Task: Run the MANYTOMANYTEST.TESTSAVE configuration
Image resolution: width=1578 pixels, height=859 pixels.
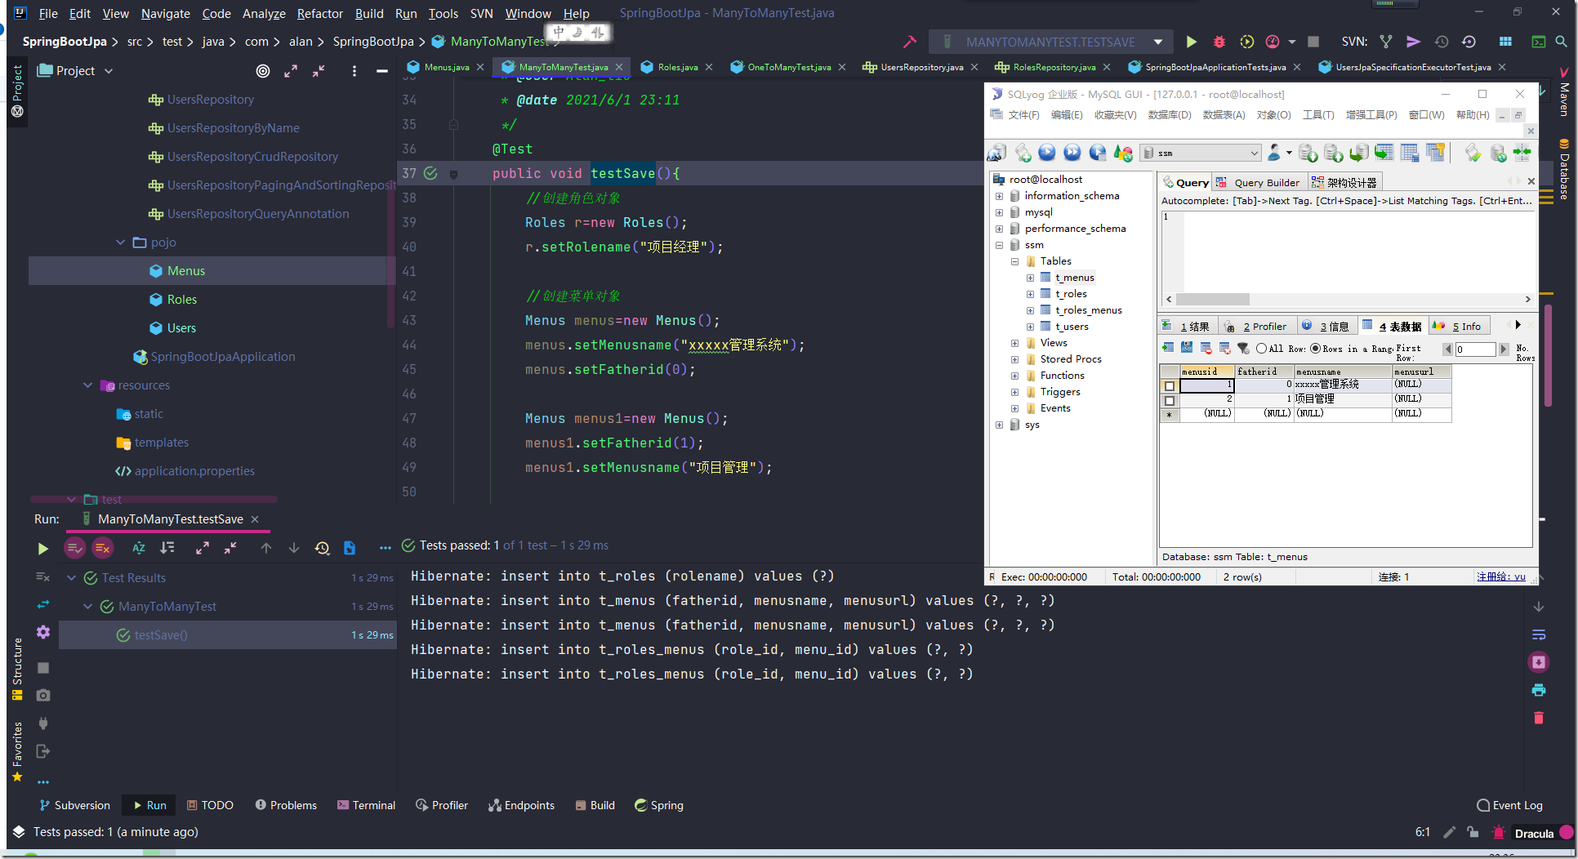Action: coord(1191,42)
